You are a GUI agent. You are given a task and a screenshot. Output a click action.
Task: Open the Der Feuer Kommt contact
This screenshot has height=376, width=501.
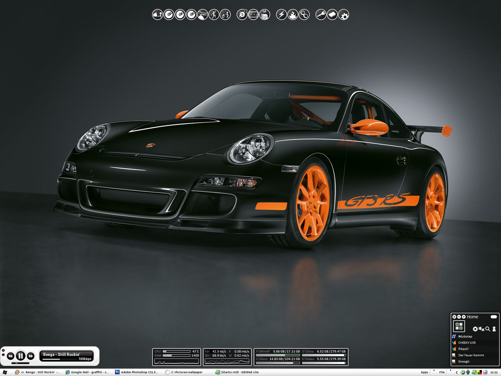pos(475,355)
